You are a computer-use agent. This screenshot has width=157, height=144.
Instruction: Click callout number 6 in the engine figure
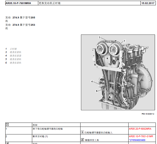click(123, 86)
